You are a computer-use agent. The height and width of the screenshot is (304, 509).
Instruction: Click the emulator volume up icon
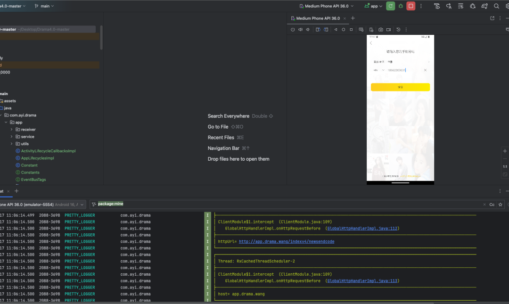click(x=300, y=29)
